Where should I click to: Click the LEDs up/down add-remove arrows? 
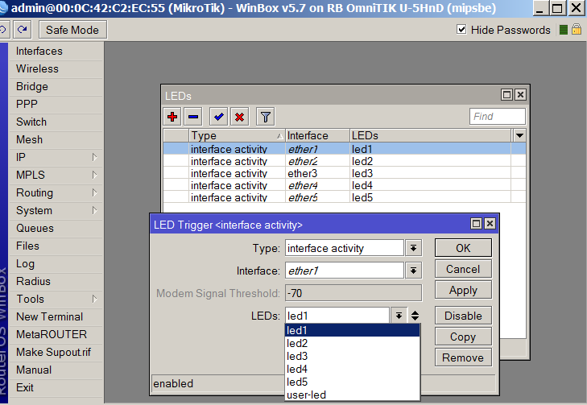tap(415, 316)
